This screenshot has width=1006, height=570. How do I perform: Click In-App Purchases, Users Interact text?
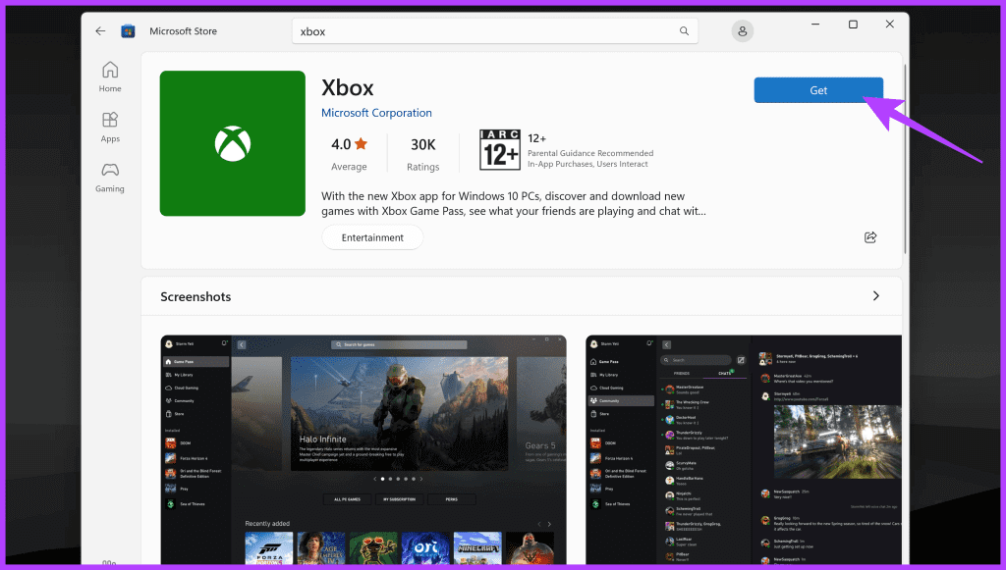coord(587,164)
